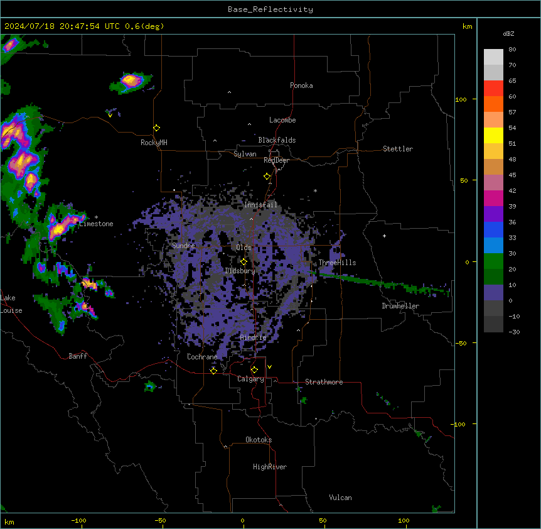Click the yellow diamond marker above RockyMH
Image resolution: width=541 pixels, height=529 pixels.
157,128
